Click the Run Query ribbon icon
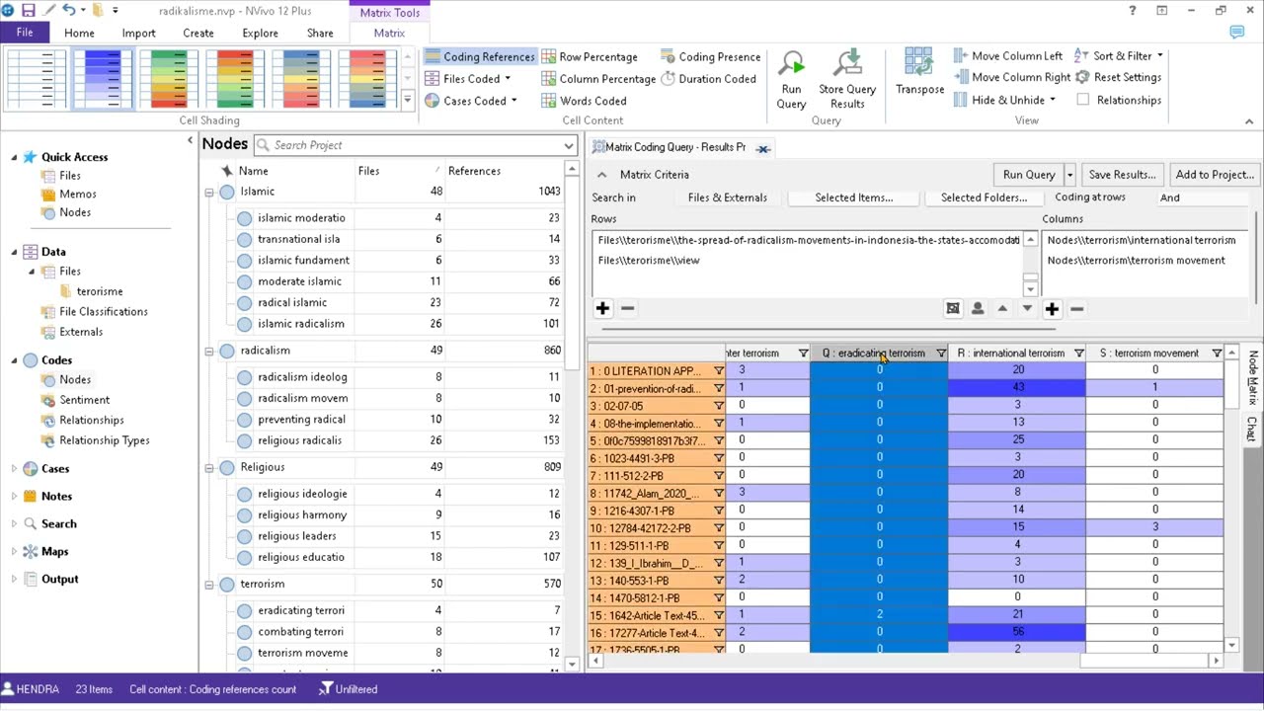The height and width of the screenshot is (711, 1264). 791,79
